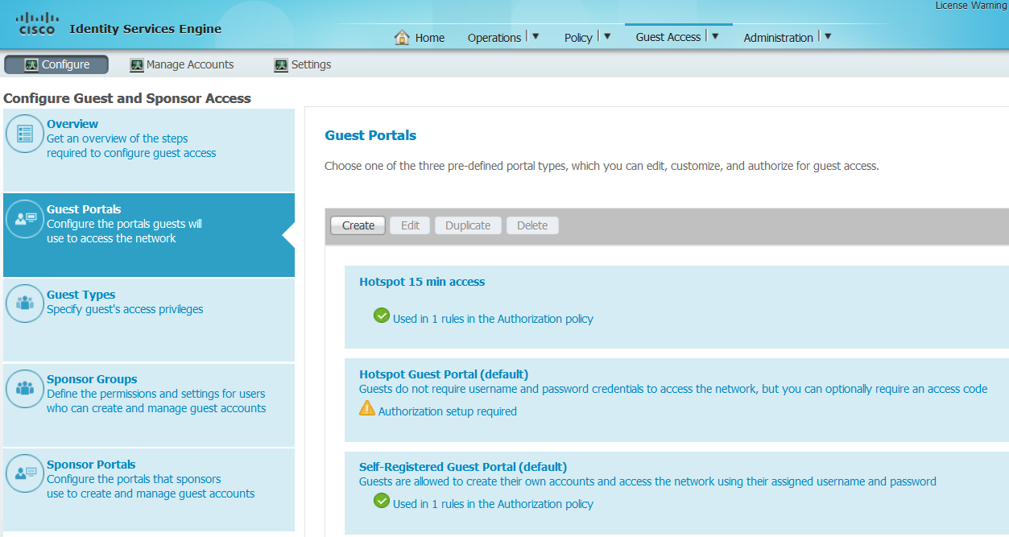The height and width of the screenshot is (537, 1009).
Task: Click the Authorization setup required link
Action: tap(448, 411)
